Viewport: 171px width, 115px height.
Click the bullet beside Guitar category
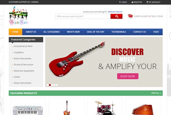click(x=13, y=77)
